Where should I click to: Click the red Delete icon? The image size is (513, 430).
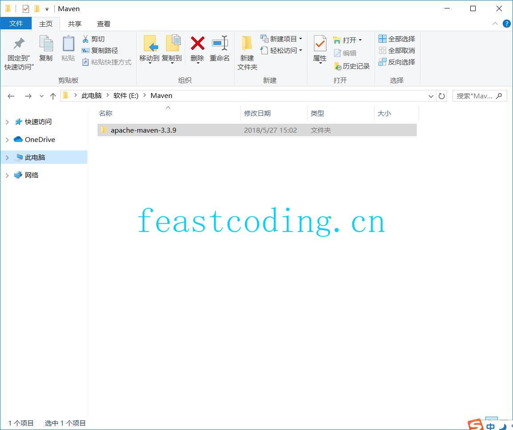click(x=197, y=44)
